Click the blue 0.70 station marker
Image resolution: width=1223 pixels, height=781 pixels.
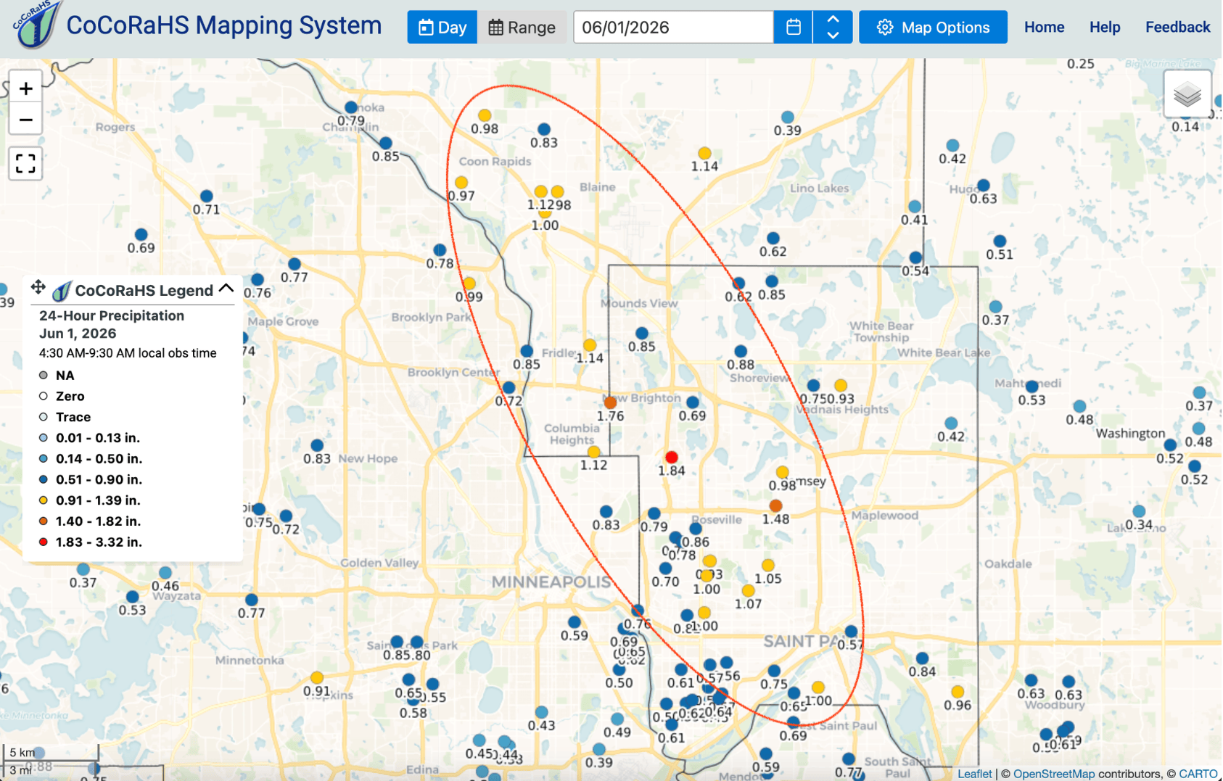(x=665, y=568)
